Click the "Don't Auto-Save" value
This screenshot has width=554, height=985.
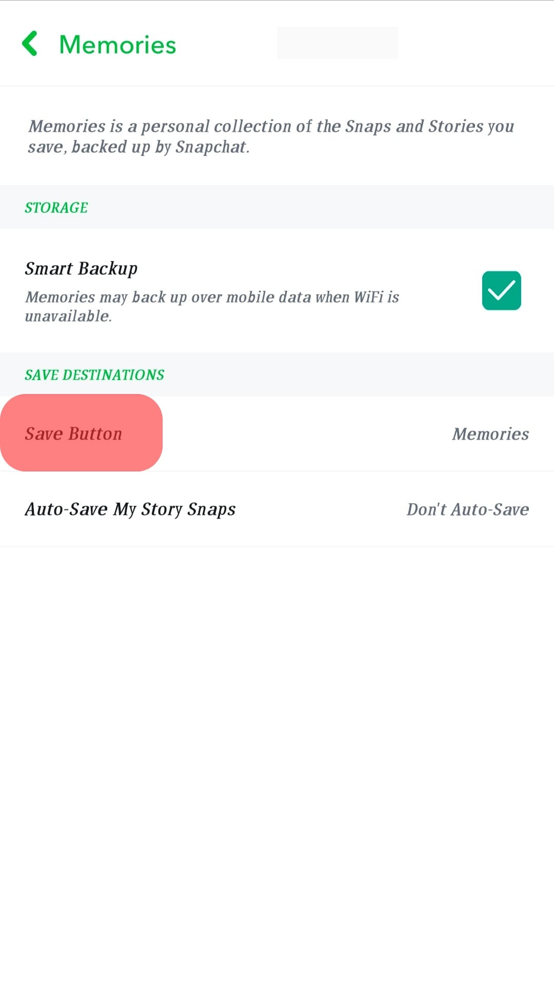[467, 509]
